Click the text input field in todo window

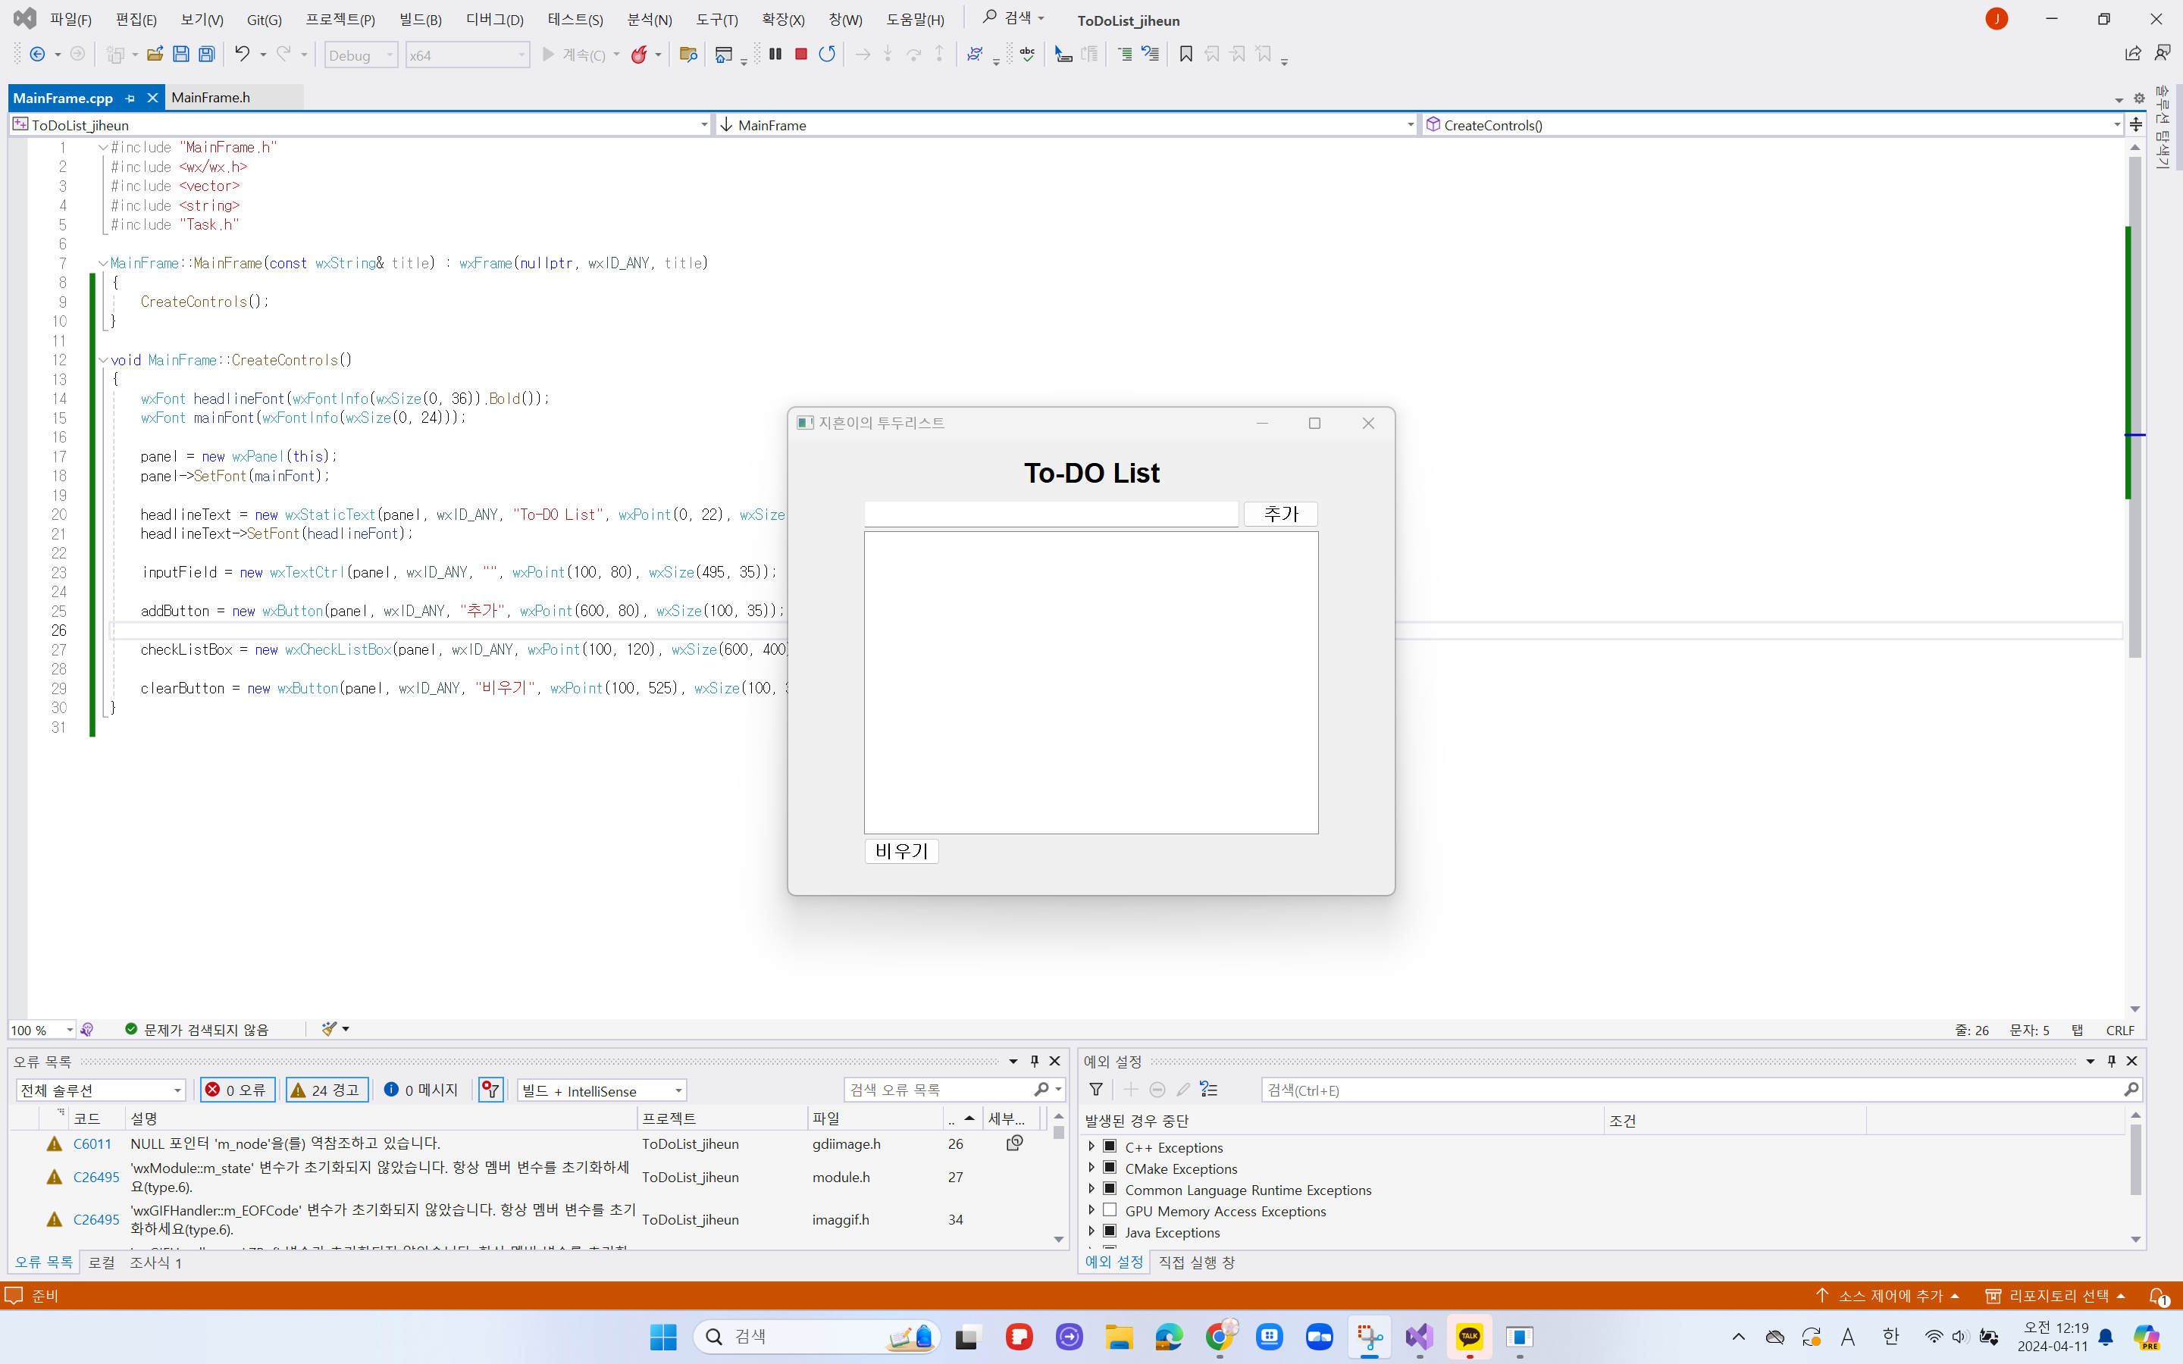pos(1051,515)
